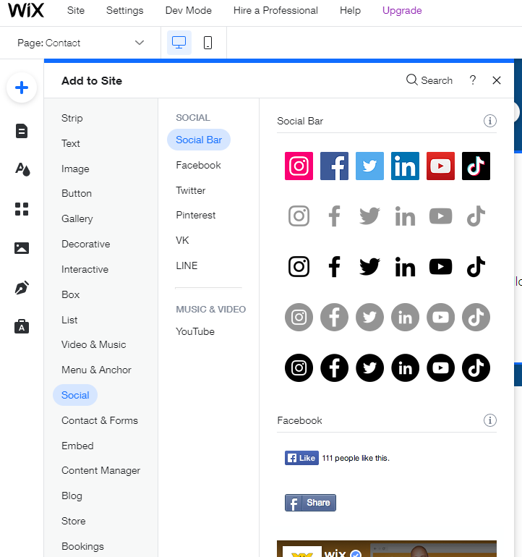Jump to LINE subcategory
Screen dimensions: 522x557
187,265
